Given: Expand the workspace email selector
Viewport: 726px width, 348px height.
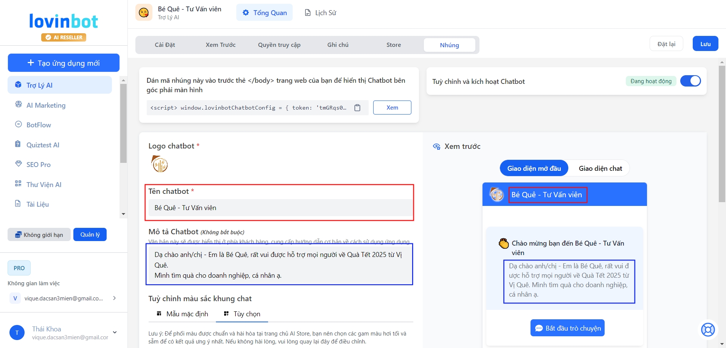Looking at the screenshot, I should [x=114, y=298].
